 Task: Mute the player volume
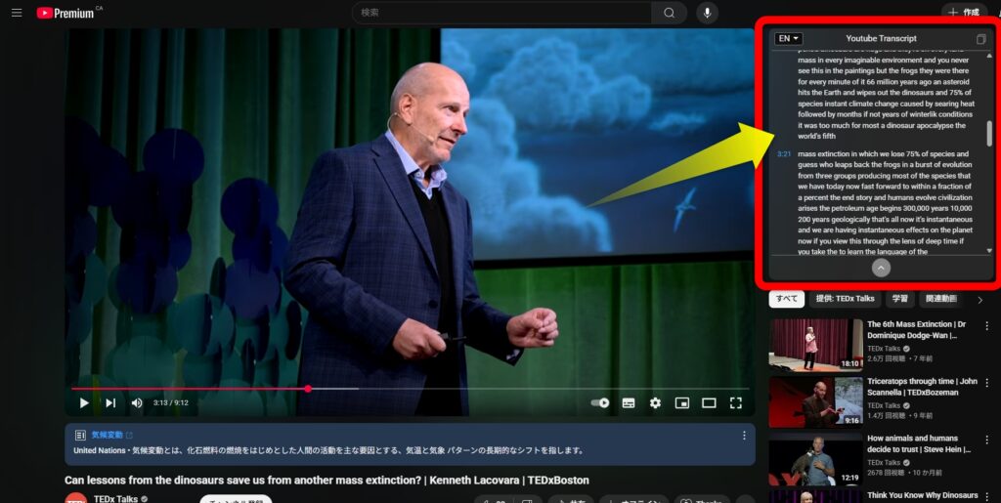(x=137, y=403)
